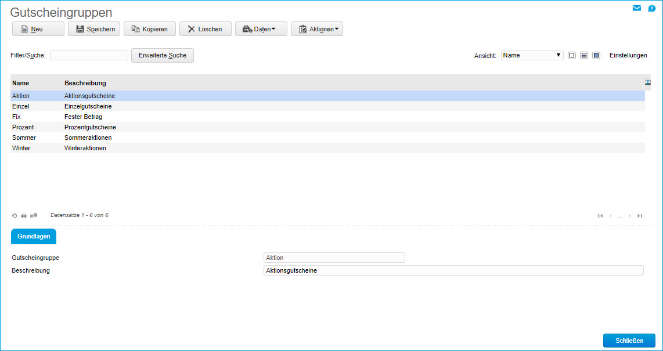Expand the Aktionen dropdown menu
The width and height of the screenshot is (663, 351).
pos(317,29)
